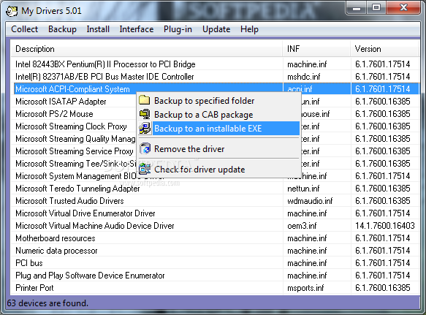Select Motherboard resources row
Image resolution: width=426 pixels, height=315 pixels.
(216, 238)
